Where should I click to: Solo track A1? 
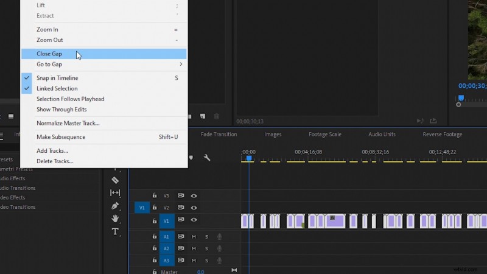206,237
